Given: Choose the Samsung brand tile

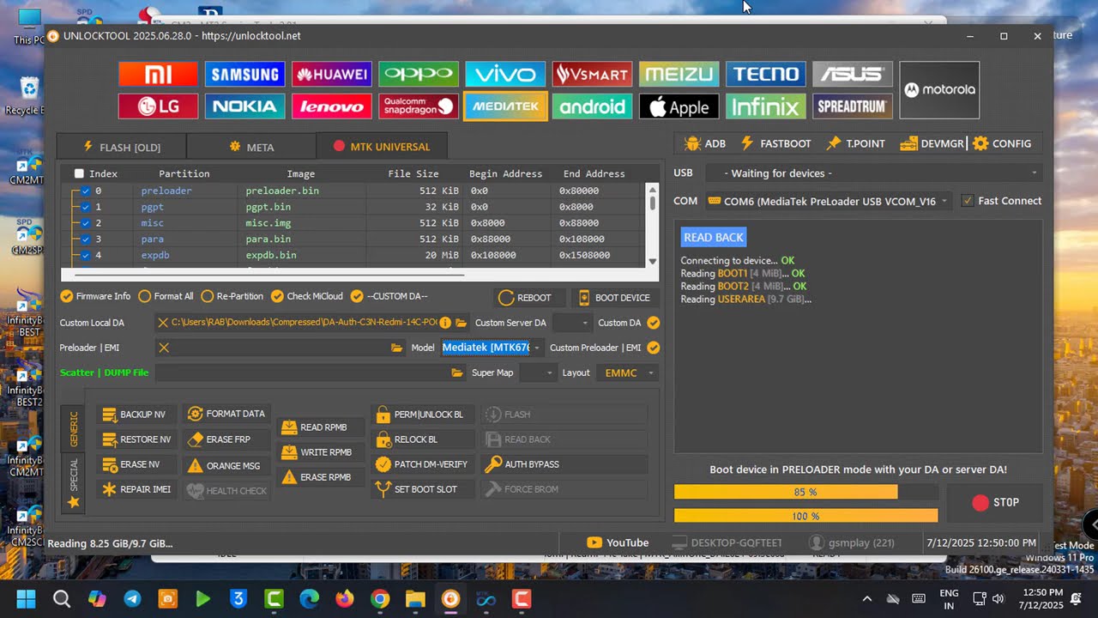Looking at the screenshot, I should 244,74.
